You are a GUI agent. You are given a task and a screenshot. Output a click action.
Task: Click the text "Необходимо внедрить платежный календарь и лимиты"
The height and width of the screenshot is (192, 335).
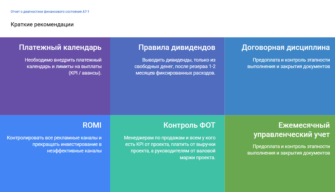tap(63, 63)
